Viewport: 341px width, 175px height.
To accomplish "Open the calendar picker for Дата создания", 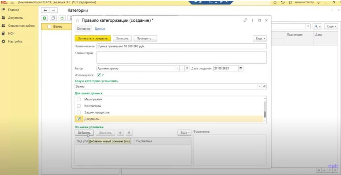I will coord(241,68).
